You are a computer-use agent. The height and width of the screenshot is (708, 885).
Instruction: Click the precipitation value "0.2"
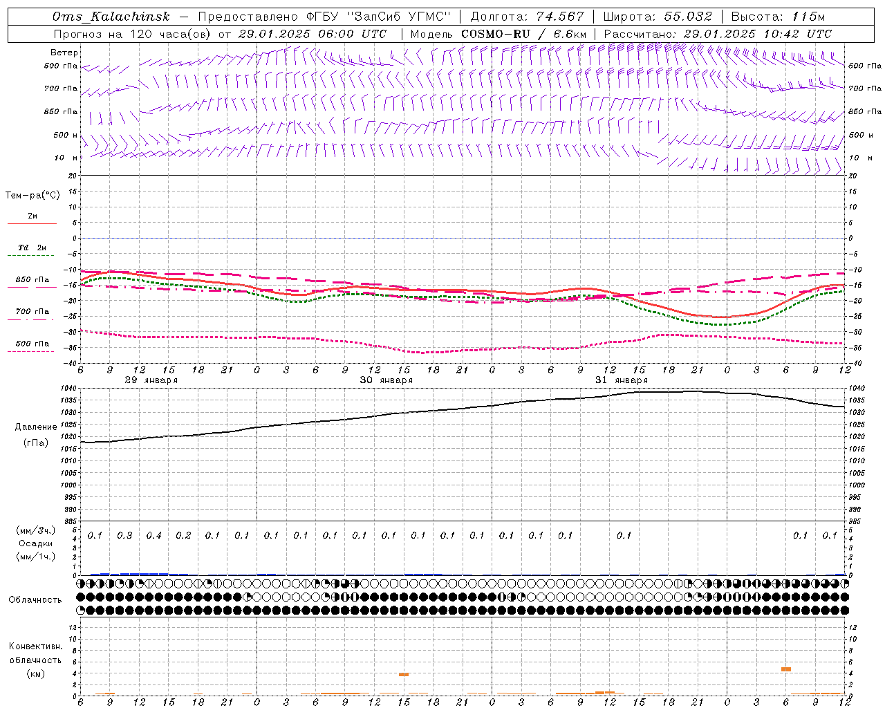[x=183, y=535]
